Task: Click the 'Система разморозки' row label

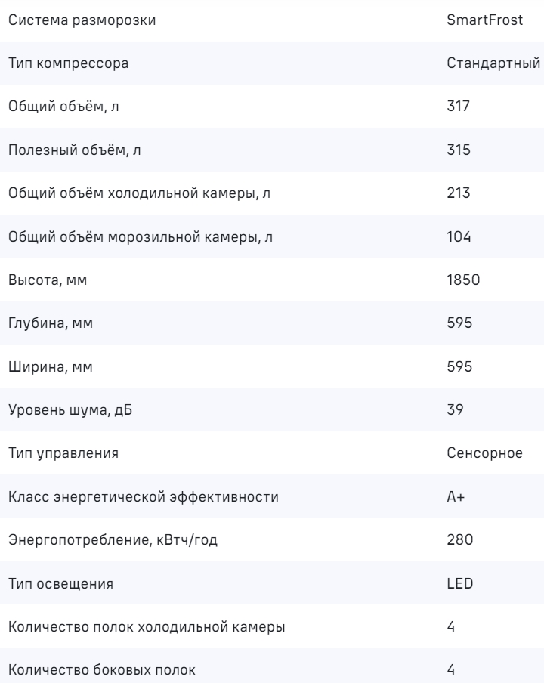Action: coord(82,20)
